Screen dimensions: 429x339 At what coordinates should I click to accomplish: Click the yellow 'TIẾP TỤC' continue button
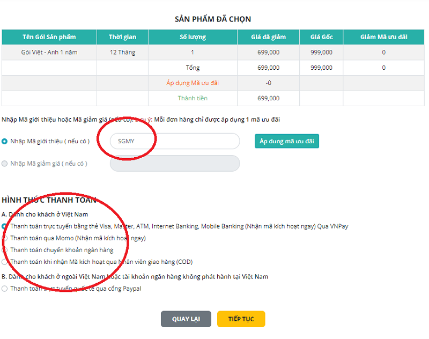241,319
